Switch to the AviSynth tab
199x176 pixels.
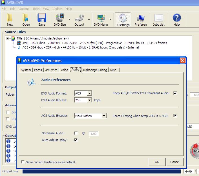click(51, 70)
